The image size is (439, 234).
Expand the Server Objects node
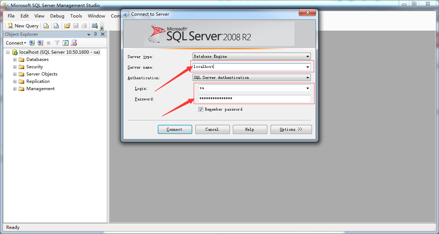coord(15,74)
